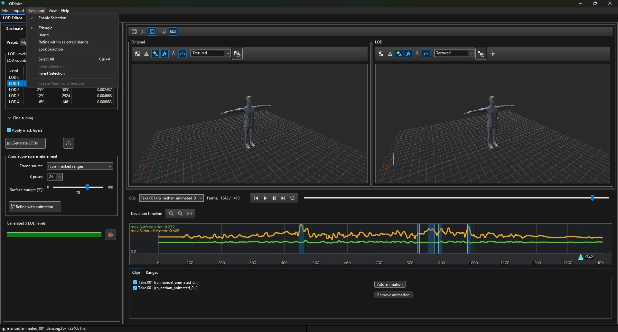Open material settings icon in LOD viewport
618x332 pixels.
tap(481, 54)
